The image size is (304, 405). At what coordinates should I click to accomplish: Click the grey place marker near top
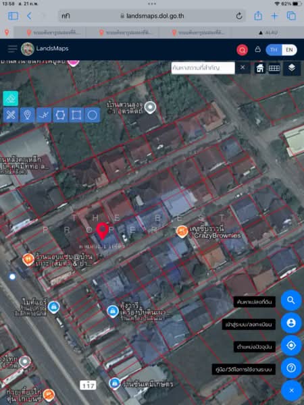[x=150, y=107]
